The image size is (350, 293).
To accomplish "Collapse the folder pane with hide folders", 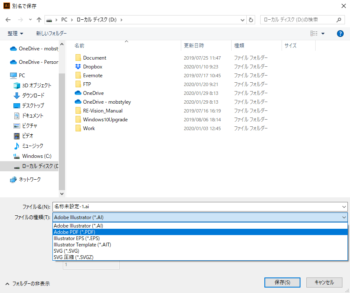I will pyautogui.click(x=27, y=283).
